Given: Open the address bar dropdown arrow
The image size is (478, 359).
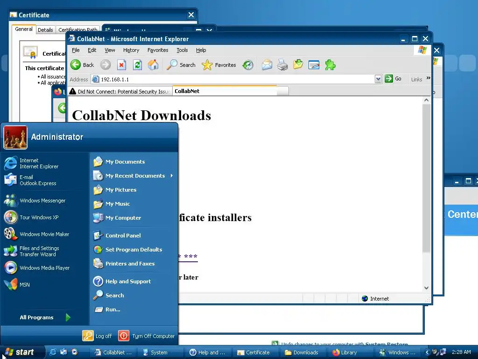Looking at the screenshot, I should [378, 79].
